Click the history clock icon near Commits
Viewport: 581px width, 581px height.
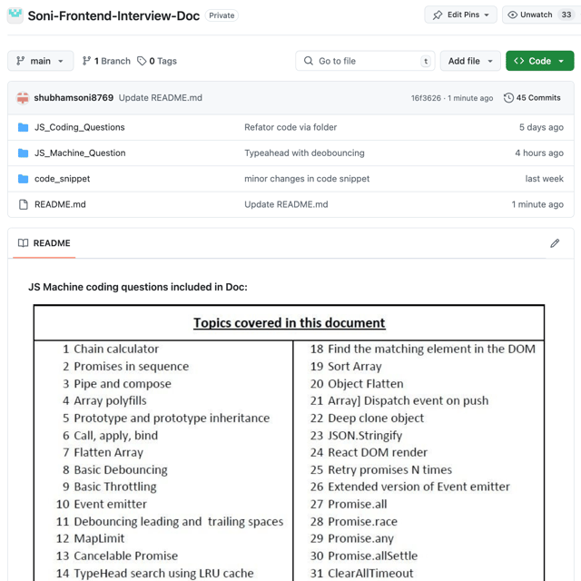508,98
